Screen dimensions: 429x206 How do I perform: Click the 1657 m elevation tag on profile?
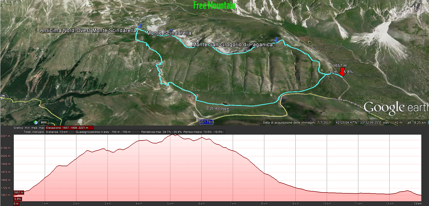point(19,193)
